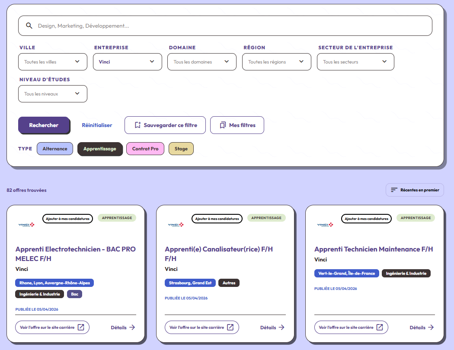The width and height of the screenshot is (454, 350).
Task: Open title Apprenti(e) Canalisateur(rice) F/H
Action: click(x=219, y=254)
